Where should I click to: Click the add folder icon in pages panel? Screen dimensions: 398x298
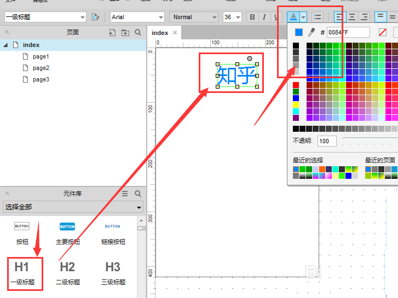click(125, 32)
